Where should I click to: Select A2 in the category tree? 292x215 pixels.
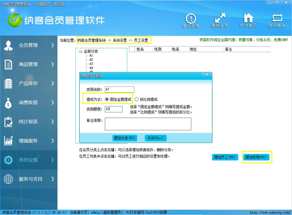[x=91, y=59]
